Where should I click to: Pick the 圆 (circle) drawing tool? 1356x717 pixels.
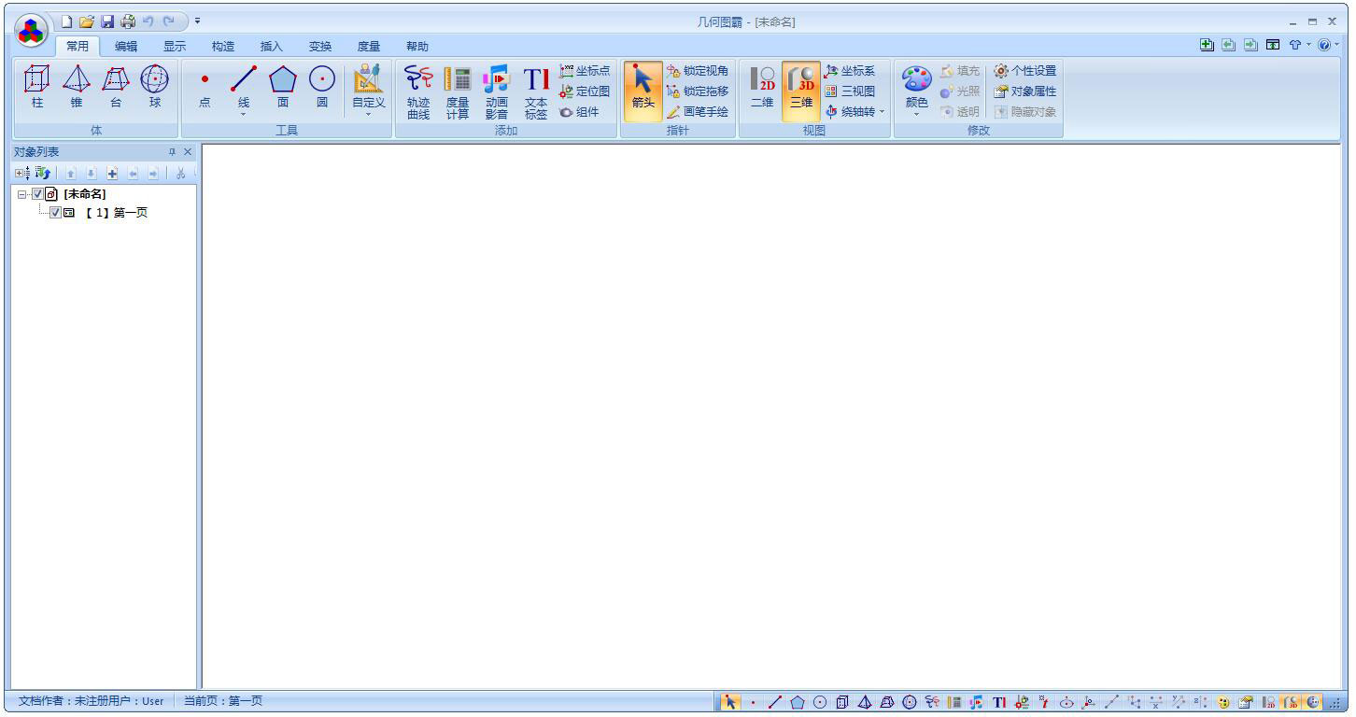click(322, 87)
